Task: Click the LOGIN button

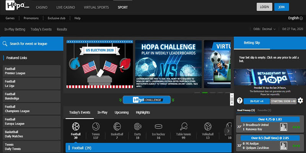Action: [x=264, y=7]
